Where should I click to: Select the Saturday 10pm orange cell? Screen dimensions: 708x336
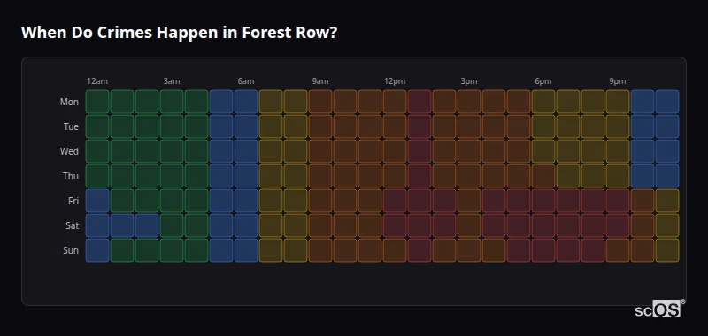click(x=643, y=225)
